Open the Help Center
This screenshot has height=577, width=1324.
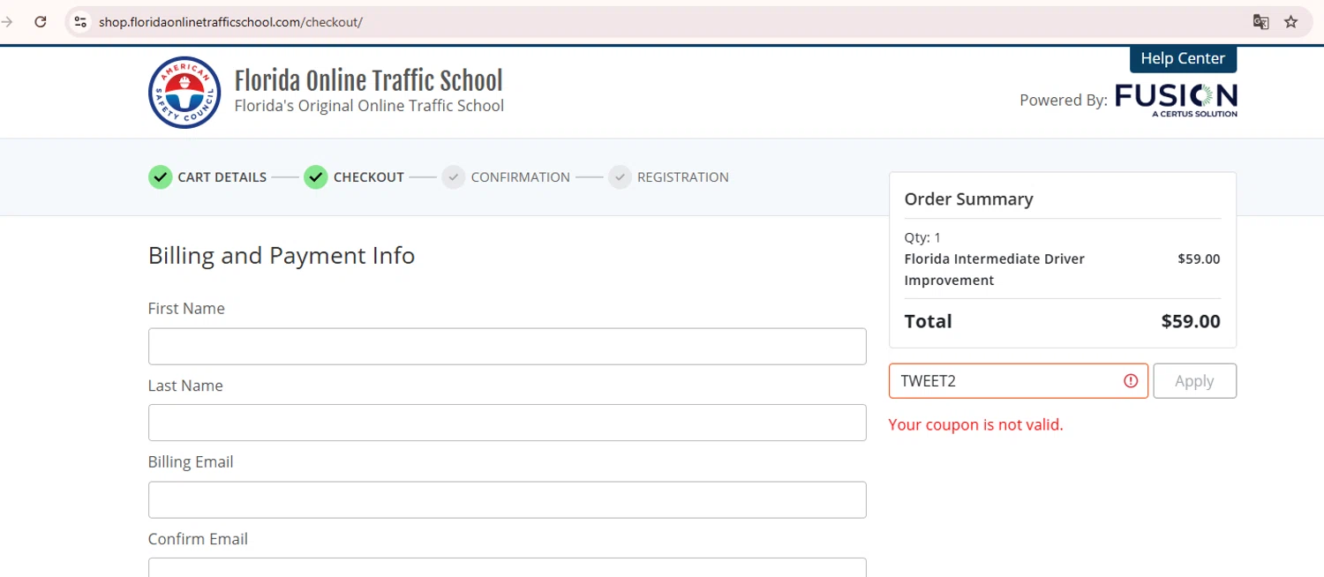click(1183, 58)
